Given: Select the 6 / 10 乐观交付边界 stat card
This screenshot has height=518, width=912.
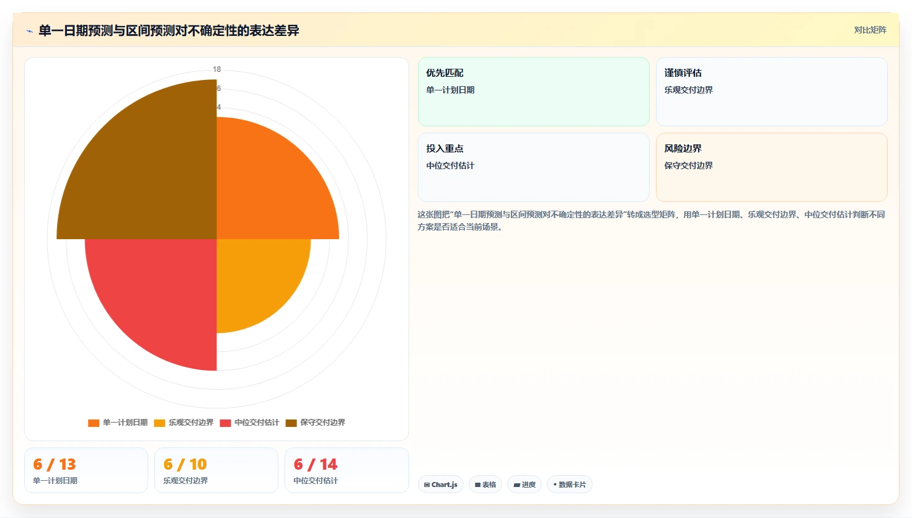Looking at the screenshot, I should click(x=216, y=470).
